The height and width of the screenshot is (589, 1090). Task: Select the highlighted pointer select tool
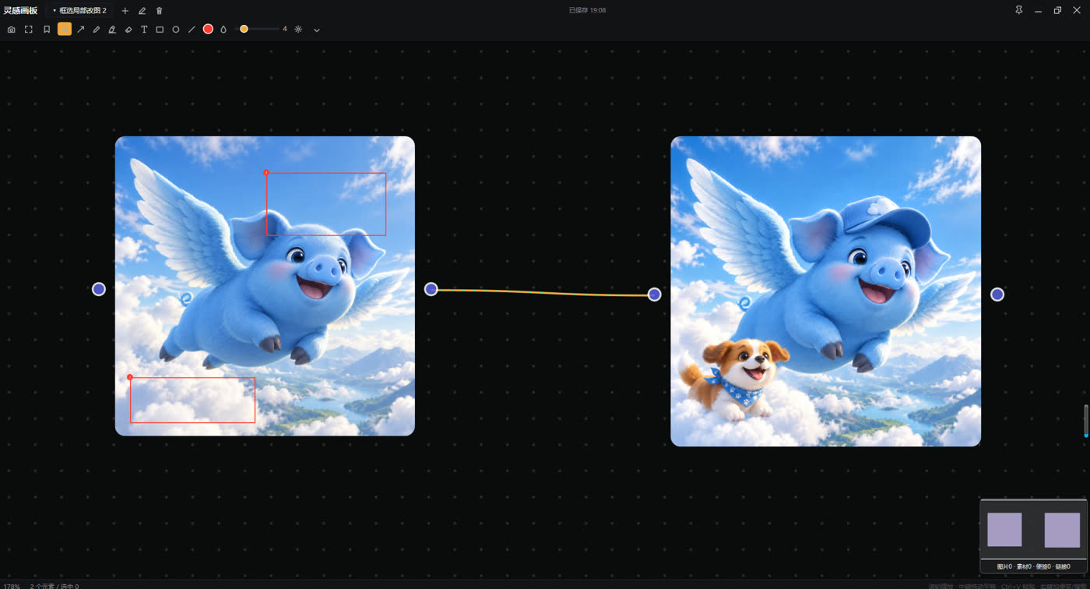(65, 29)
